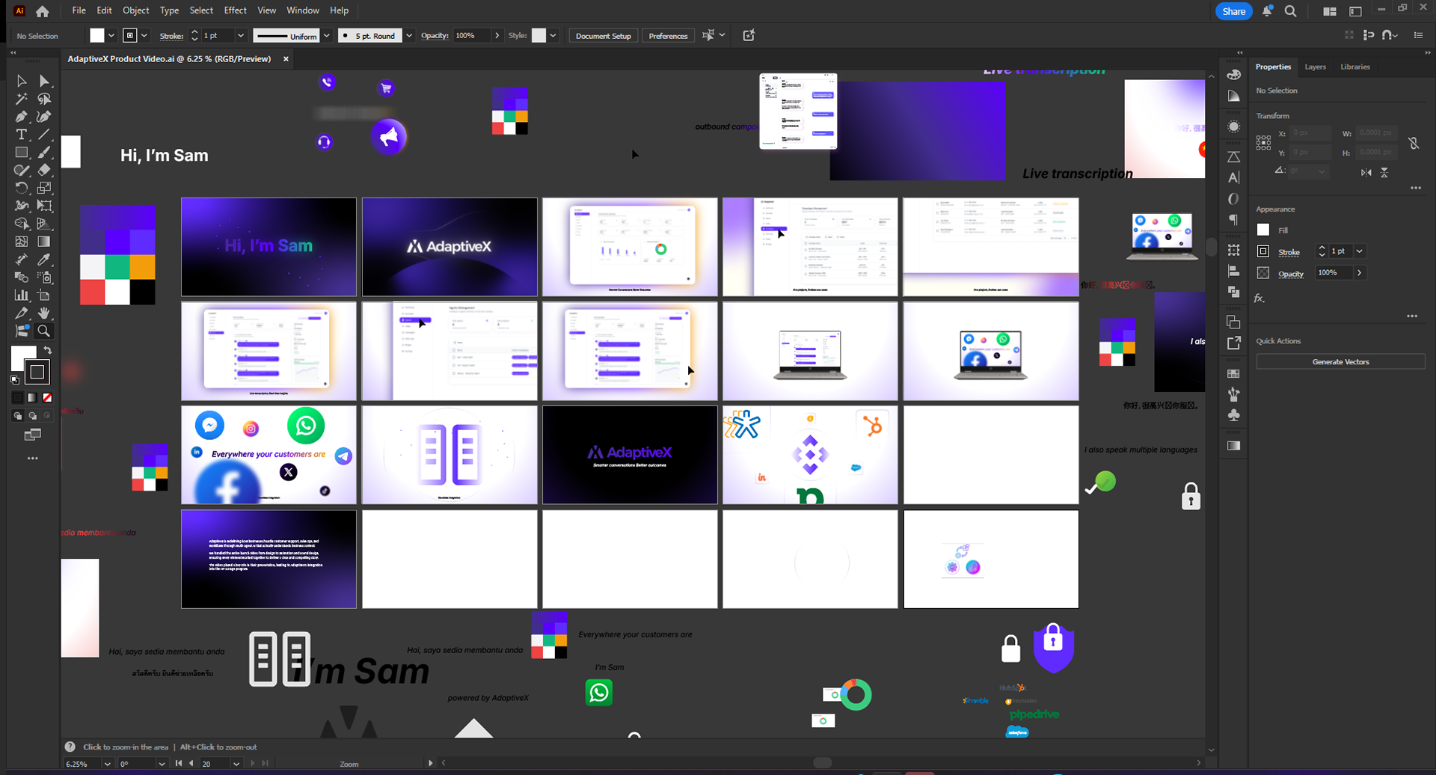Select the Free Transform tool
Screen dimensions: 1436x775
44,206
